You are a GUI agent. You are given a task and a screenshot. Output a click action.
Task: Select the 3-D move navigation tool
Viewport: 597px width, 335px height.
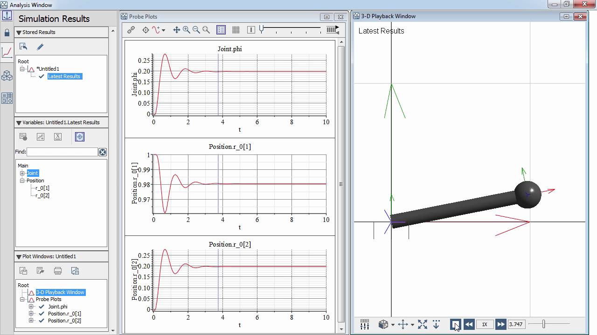click(x=403, y=324)
